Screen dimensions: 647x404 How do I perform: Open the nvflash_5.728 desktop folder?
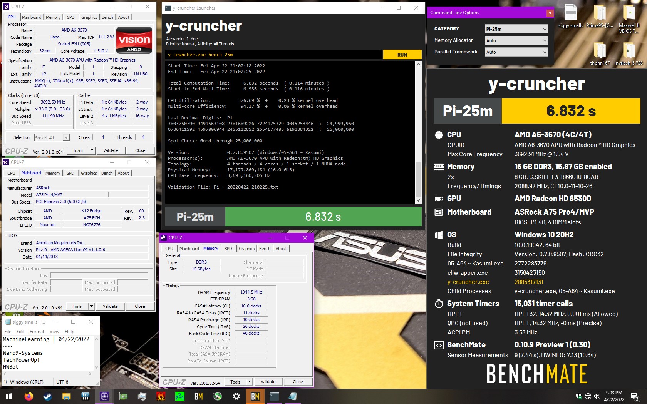629,54
